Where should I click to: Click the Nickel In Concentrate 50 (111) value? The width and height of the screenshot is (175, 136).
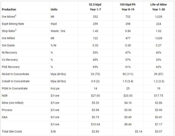[x=128, y=74]
